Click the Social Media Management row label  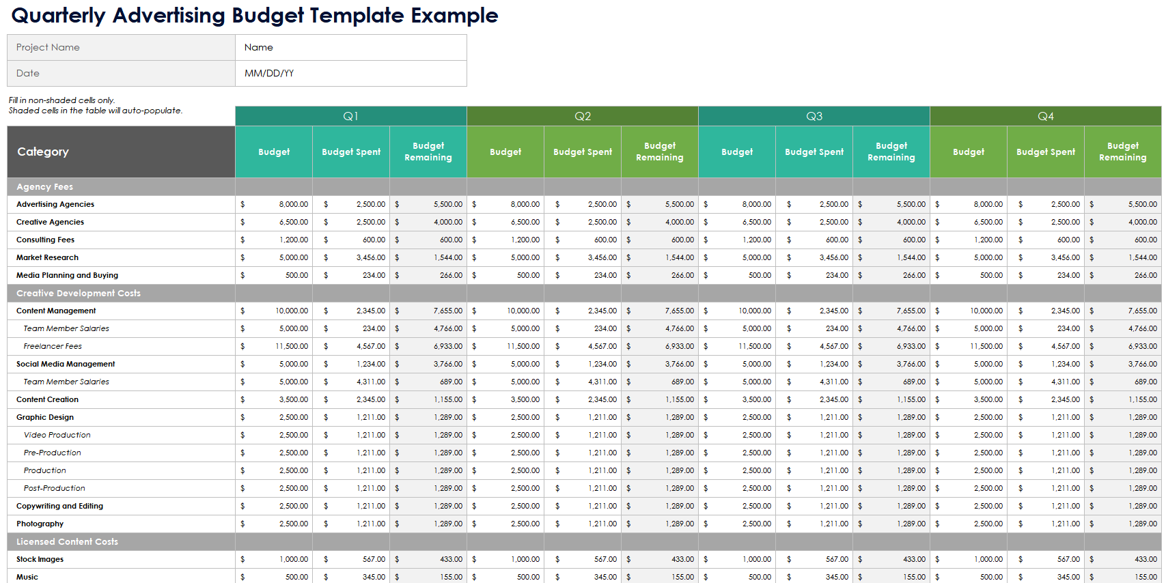pyautogui.click(x=66, y=364)
